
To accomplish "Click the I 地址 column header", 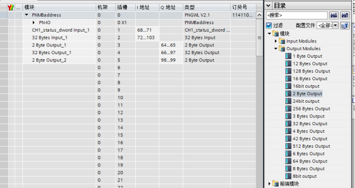I will [x=147, y=8].
